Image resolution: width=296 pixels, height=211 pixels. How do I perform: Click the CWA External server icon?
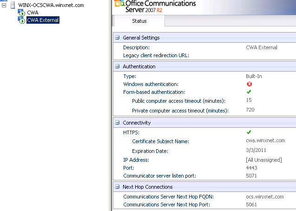point(21,20)
